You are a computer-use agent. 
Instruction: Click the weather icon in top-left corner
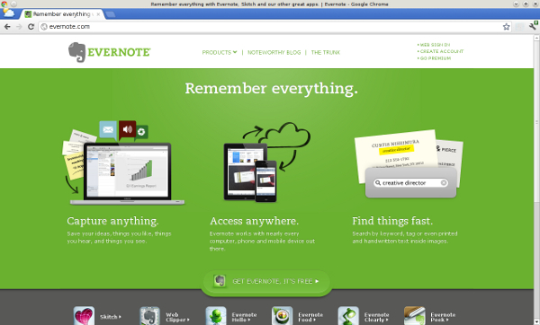(8, 13)
